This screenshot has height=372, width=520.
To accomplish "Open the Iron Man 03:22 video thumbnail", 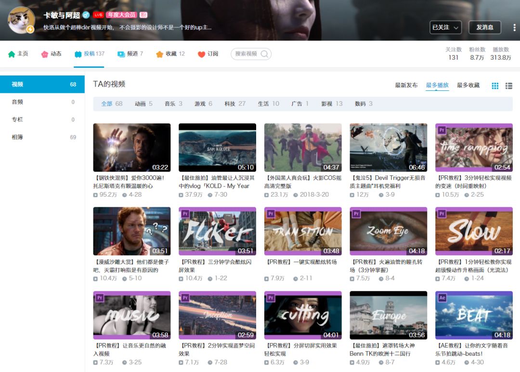I will click(x=132, y=148).
